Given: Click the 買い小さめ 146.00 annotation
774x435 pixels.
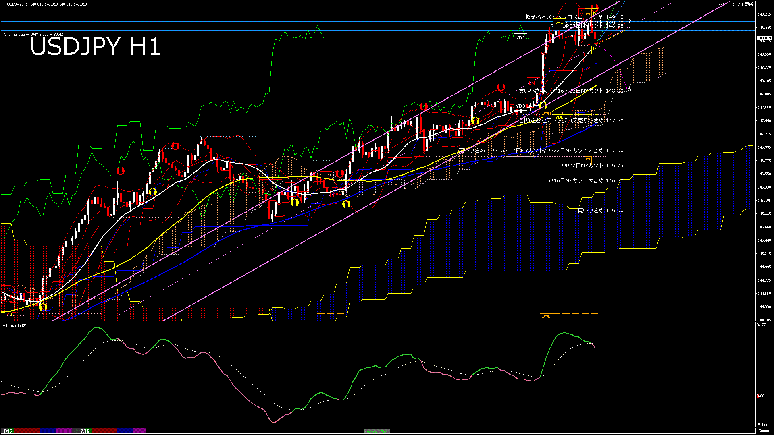Looking at the screenshot, I should coord(601,211).
